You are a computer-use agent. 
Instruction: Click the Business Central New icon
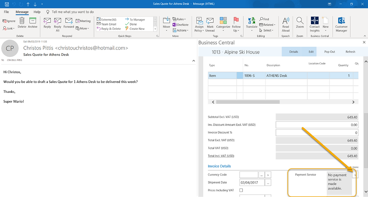coord(326,24)
